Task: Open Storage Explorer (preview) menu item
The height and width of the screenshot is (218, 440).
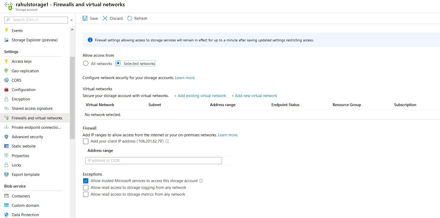Action: [x=35, y=40]
